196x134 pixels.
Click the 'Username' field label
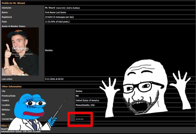(x=7, y=8)
